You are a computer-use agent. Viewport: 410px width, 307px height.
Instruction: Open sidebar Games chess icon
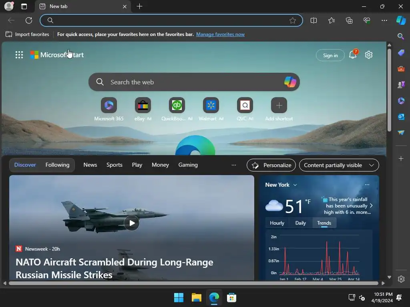(x=401, y=85)
